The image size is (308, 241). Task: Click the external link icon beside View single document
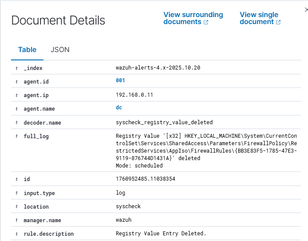click(x=278, y=22)
